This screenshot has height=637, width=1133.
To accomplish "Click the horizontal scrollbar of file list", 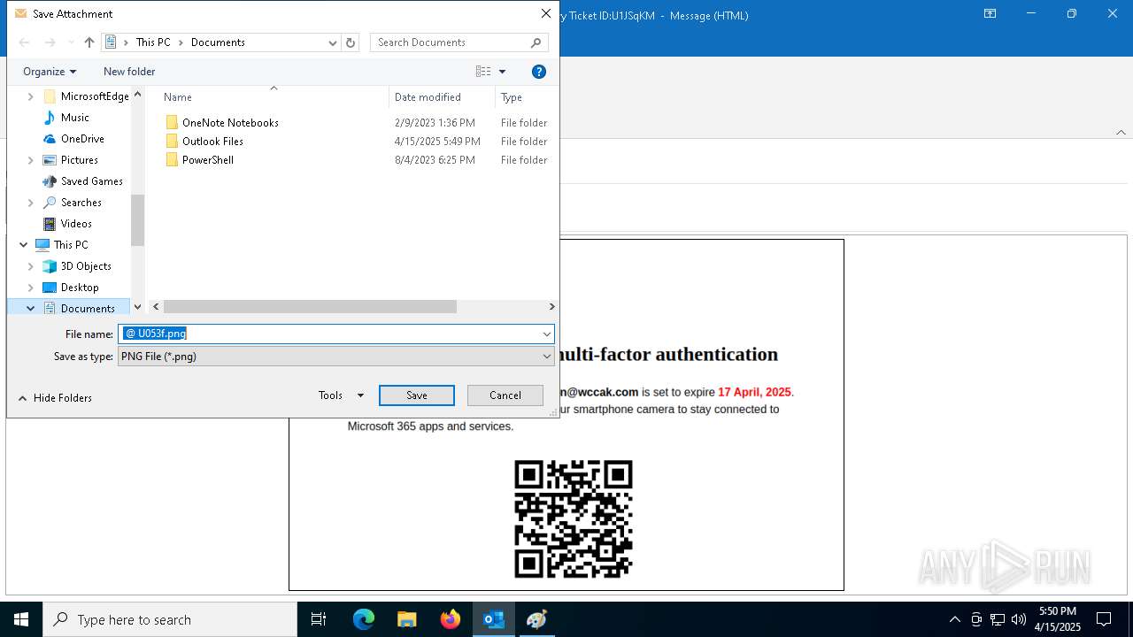I will click(x=310, y=307).
